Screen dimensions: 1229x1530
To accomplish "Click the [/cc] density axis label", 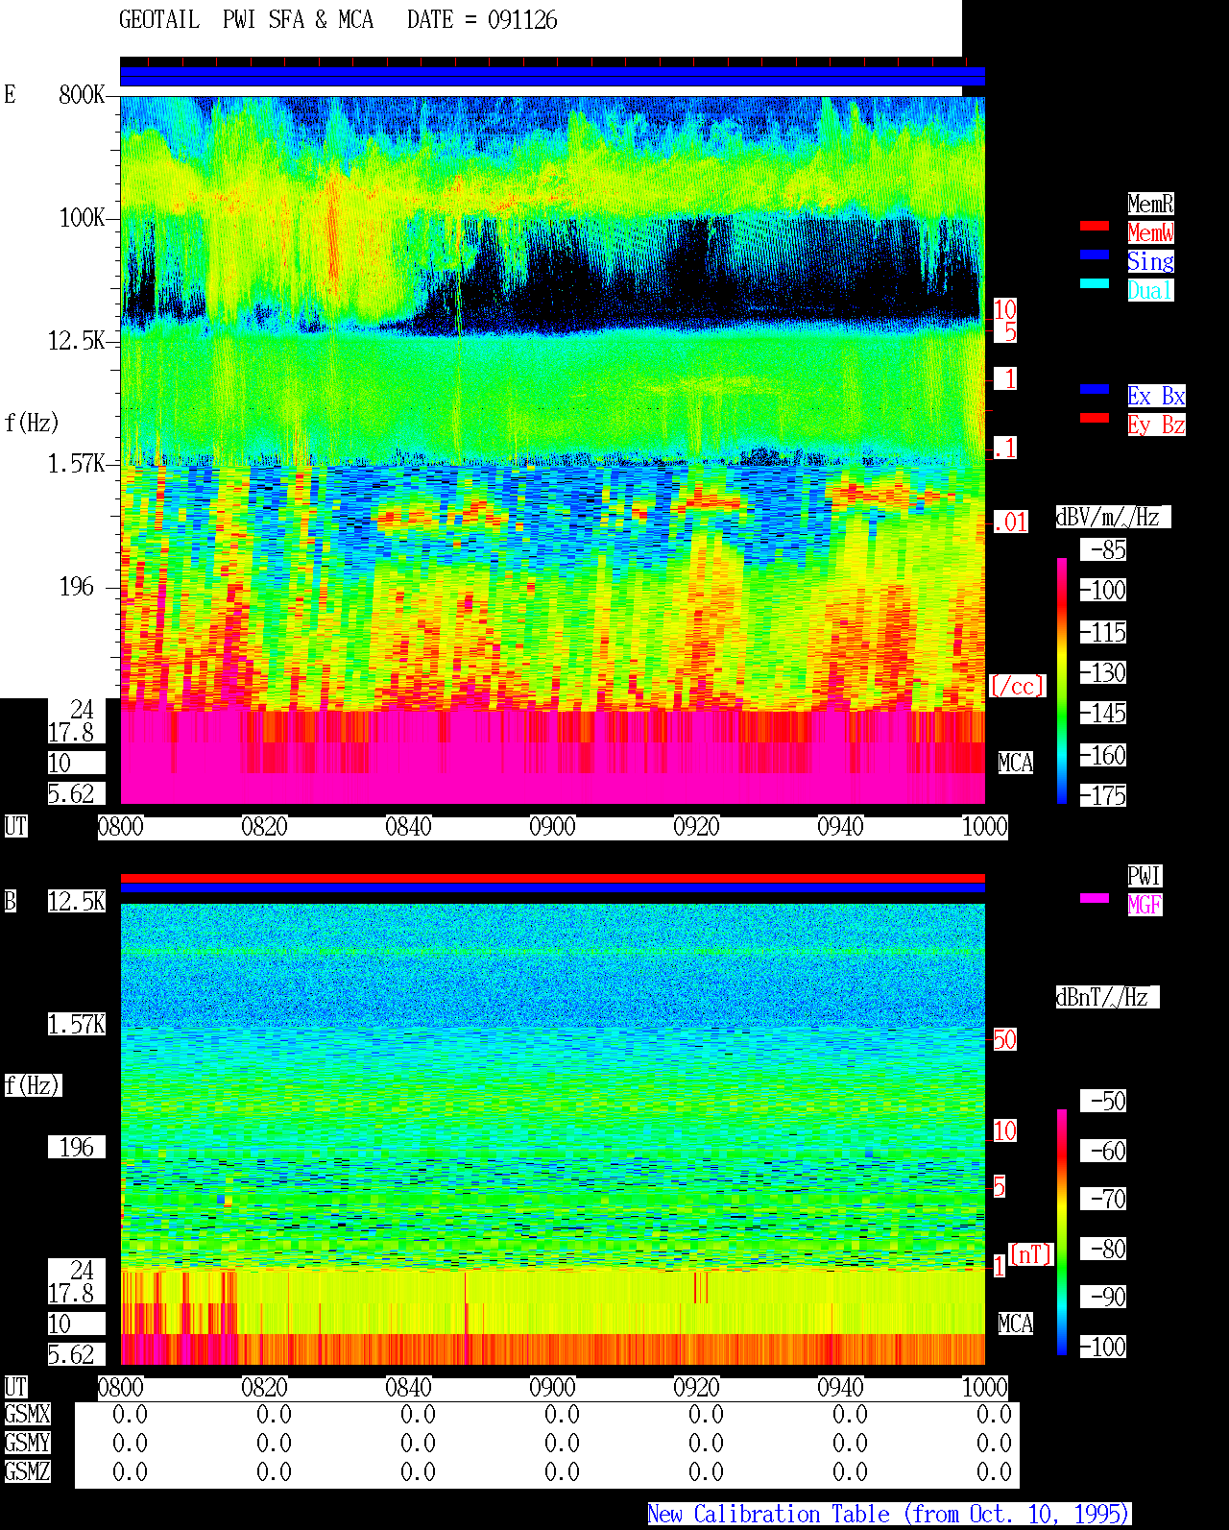I will tap(1017, 687).
